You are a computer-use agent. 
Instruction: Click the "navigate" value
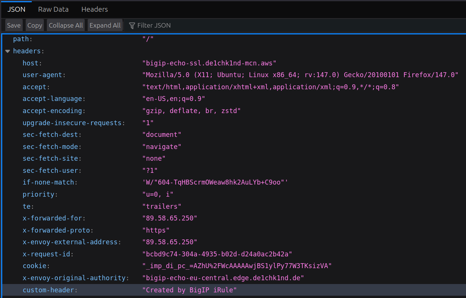[x=162, y=147]
